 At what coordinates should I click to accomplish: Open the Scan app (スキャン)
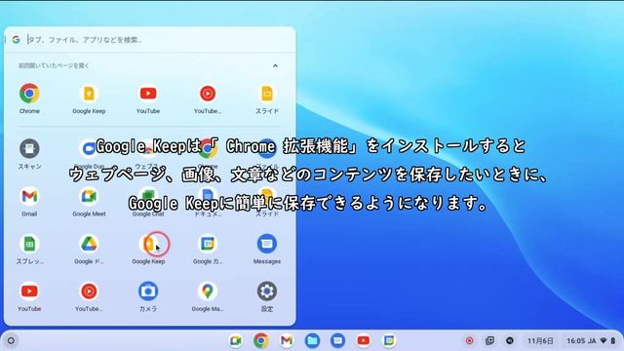click(29, 149)
